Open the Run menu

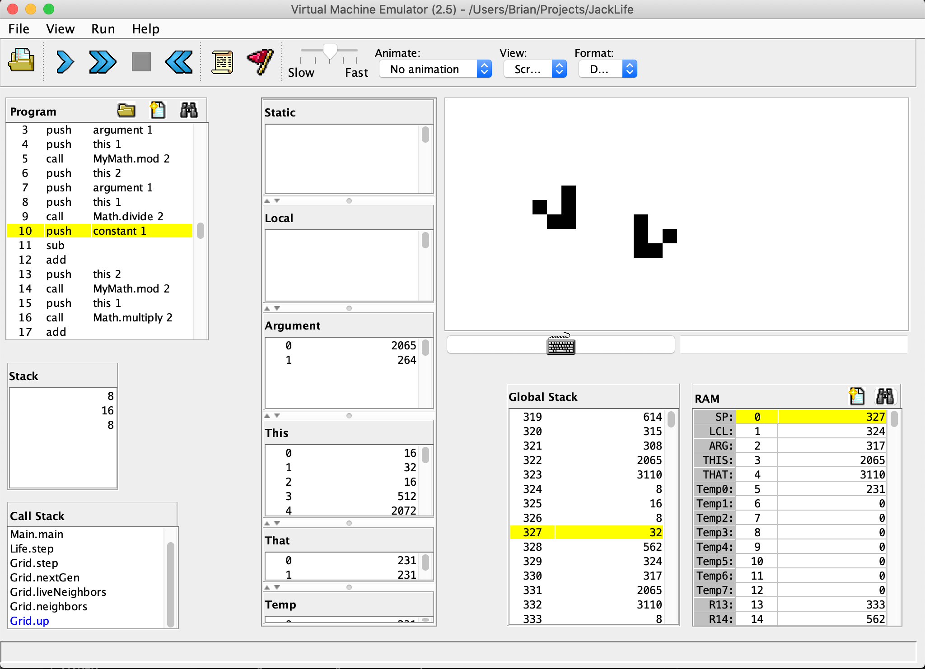tap(103, 29)
